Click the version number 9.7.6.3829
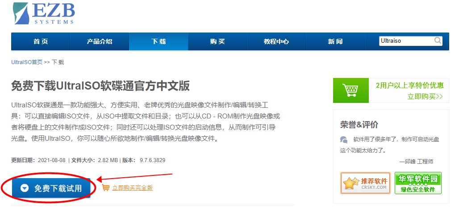Viewport: 459px width, 212px height. tap(153, 160)
